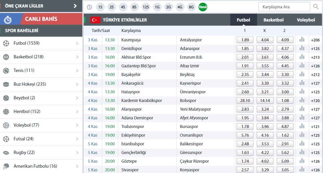This screenshot has width=323, height=173.
Task: Click the Turkey flag icon
Action: pyautogui.click(x=95, y=20)
